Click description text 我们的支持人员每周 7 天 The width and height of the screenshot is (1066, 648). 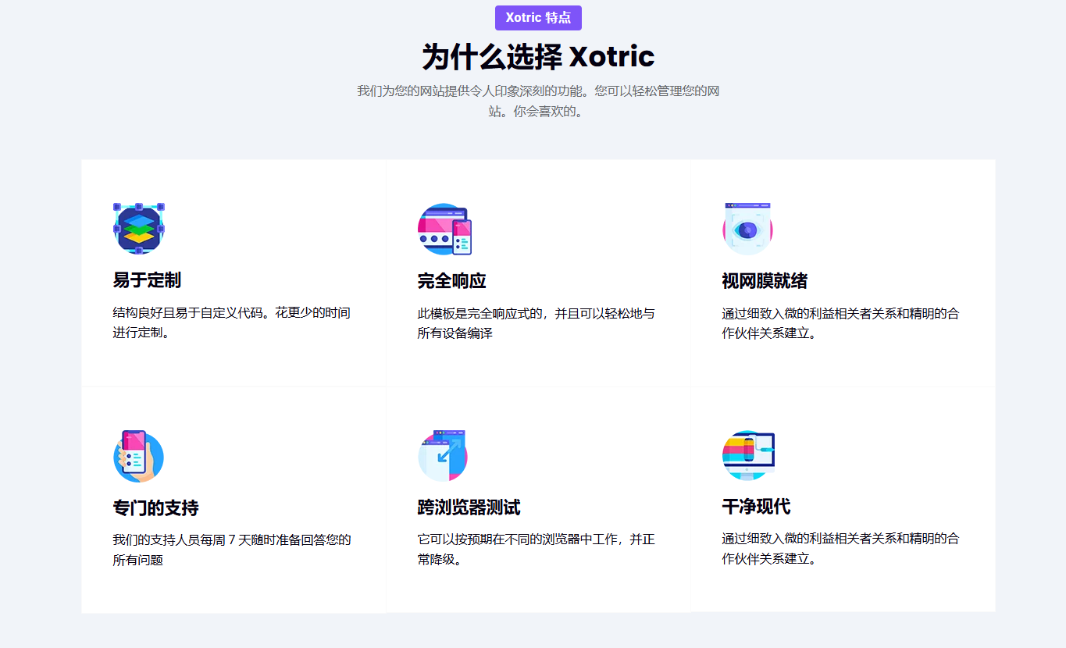(232, 550)
